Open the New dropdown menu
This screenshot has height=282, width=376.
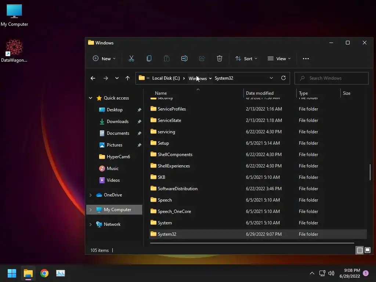tap(104, 58)
